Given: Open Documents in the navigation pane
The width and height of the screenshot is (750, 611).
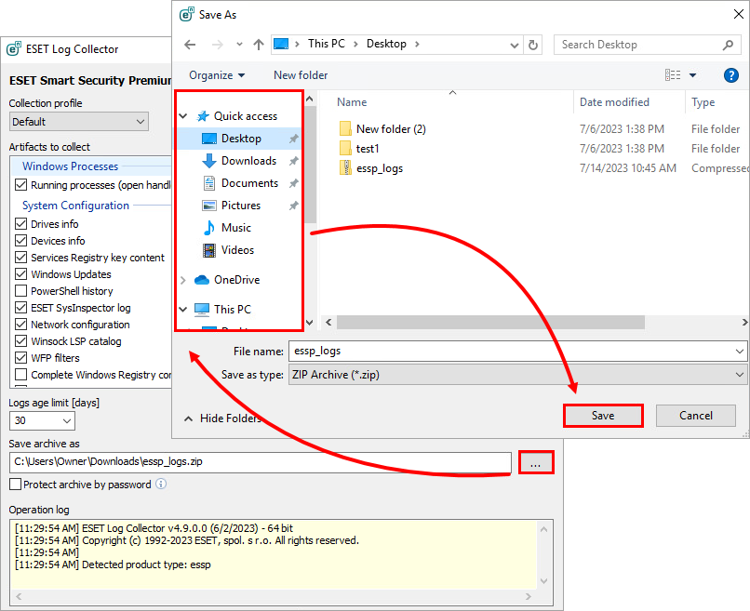Looking at the screenshot, I should [249, 183].
